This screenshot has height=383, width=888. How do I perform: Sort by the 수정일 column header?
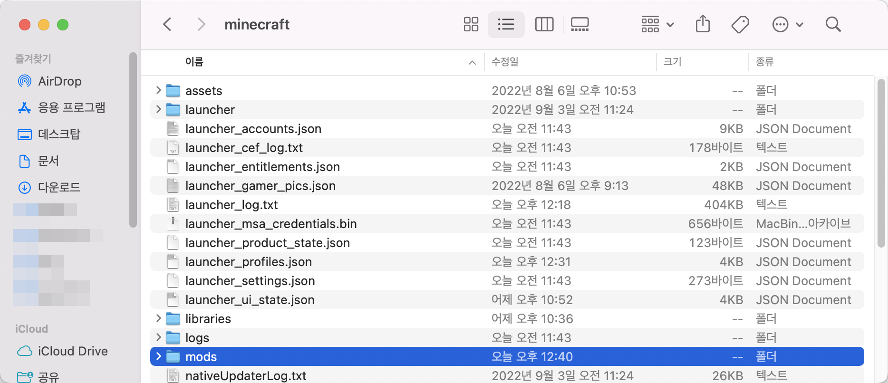(505, 62)
